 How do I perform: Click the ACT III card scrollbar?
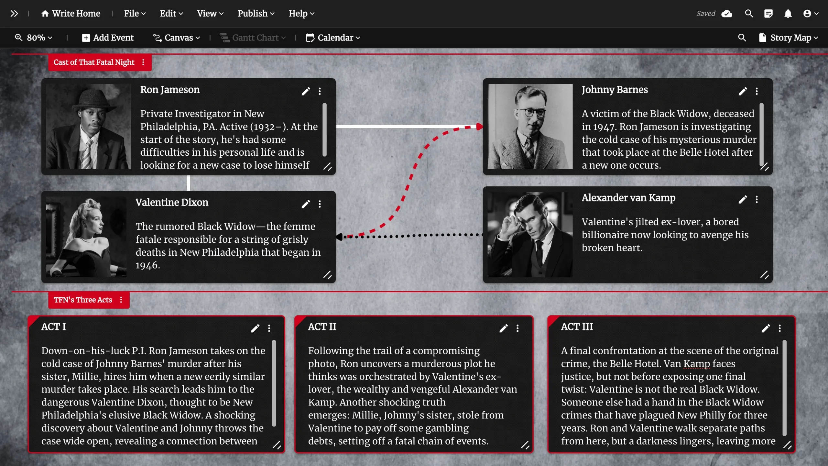pos(784,388)
